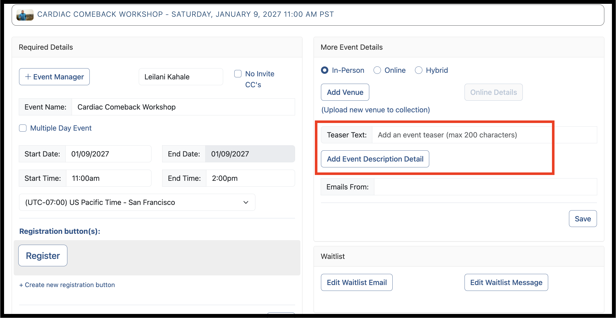Click the Waitlist panel heading

(x=333, y=256)
